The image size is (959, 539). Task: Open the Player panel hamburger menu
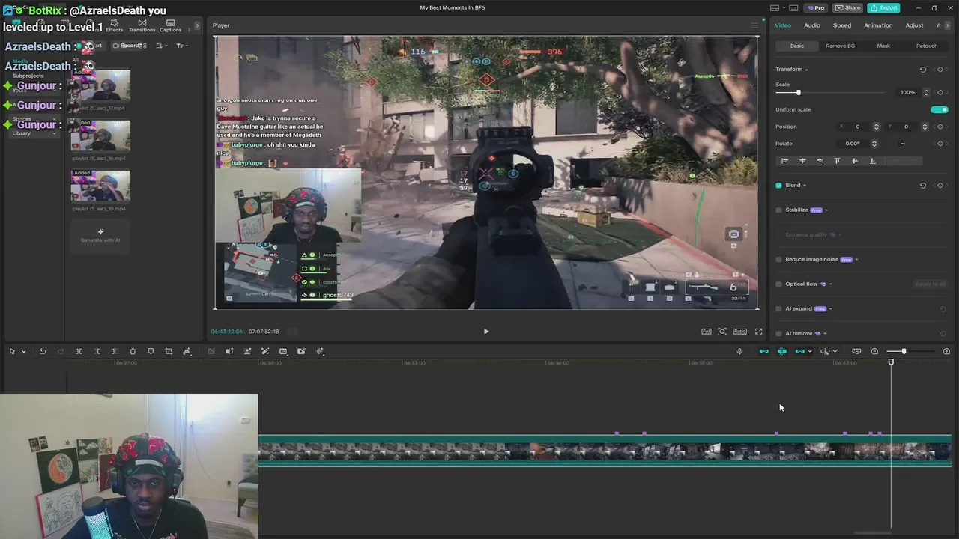(x=754, y=25)
